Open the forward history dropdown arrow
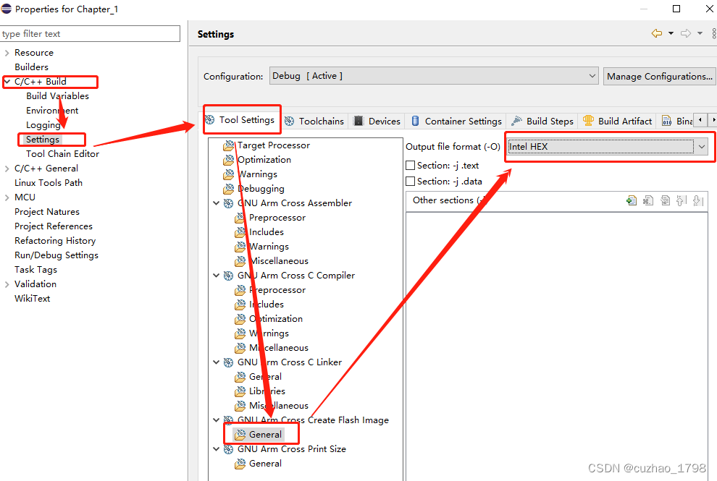 coord(700,33)
